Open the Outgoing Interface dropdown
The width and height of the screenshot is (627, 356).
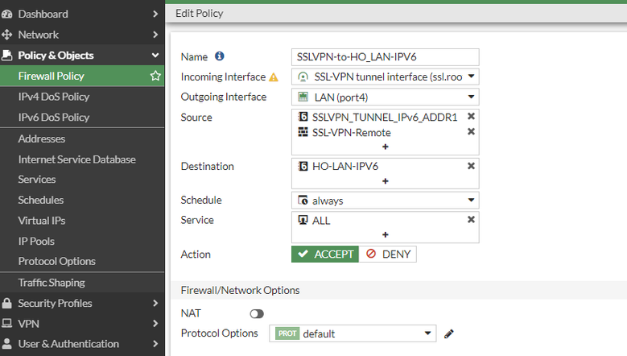coord(386,97)
